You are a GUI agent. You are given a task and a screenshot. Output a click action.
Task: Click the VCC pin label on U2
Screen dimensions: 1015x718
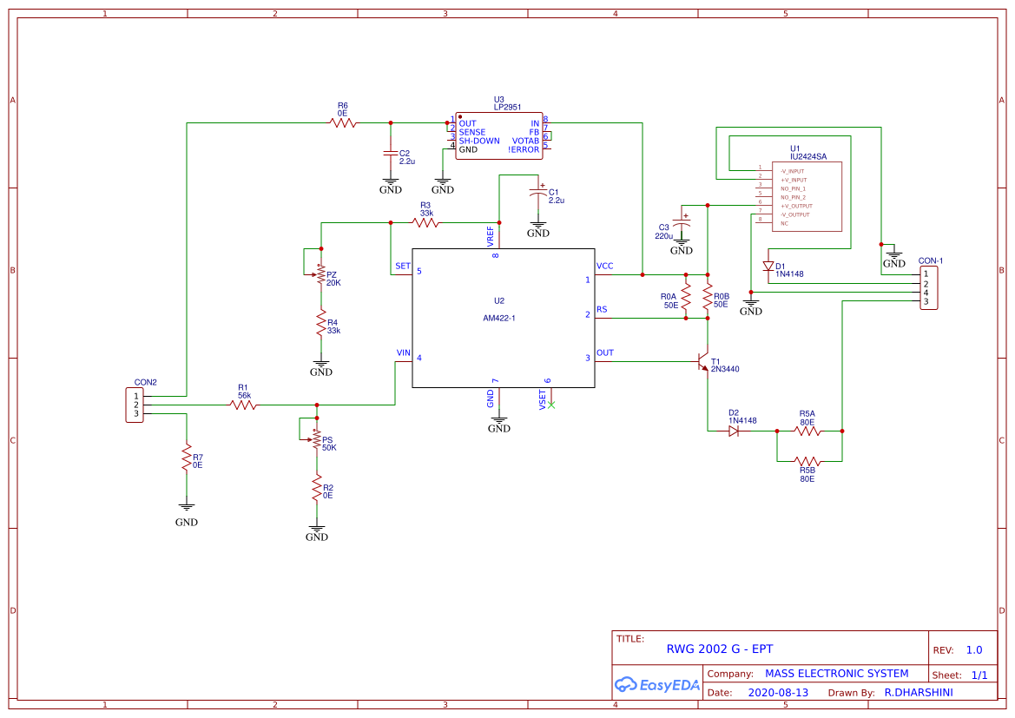click(x=604, y=266)
